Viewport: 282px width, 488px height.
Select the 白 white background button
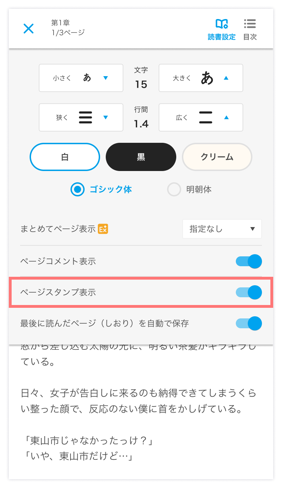65,157
